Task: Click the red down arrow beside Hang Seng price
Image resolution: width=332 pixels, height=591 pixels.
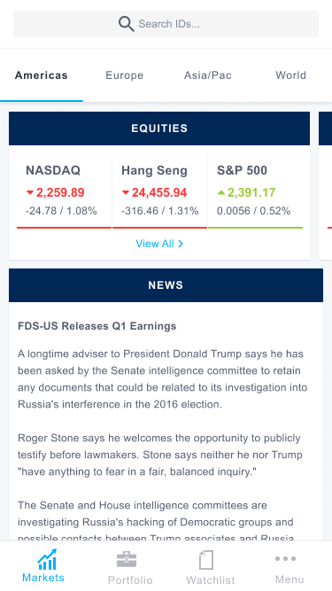Action: point(126,192)
